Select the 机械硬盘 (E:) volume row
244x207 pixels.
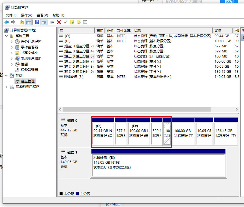[148, 77]
